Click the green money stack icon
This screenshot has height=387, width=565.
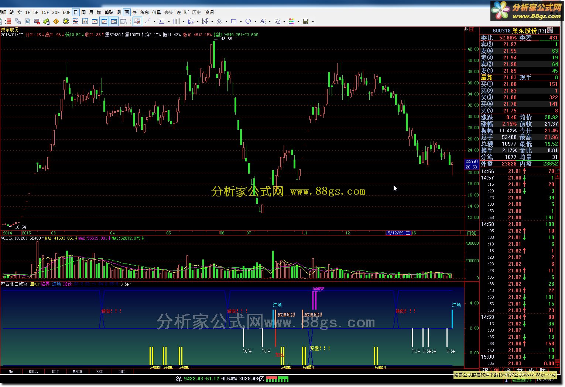point(47,21)
